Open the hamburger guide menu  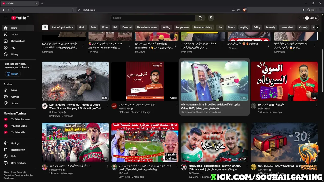[x=6, y=18]
